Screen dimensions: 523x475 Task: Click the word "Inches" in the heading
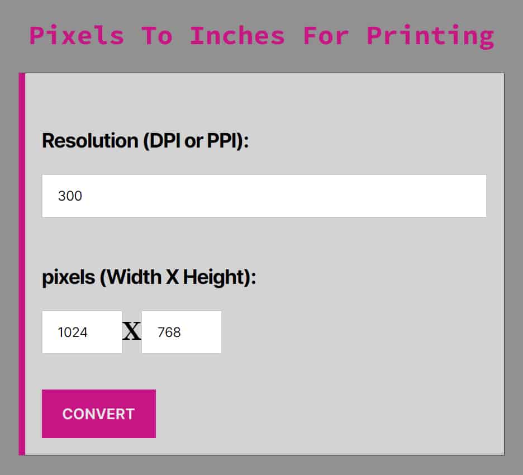237,36
